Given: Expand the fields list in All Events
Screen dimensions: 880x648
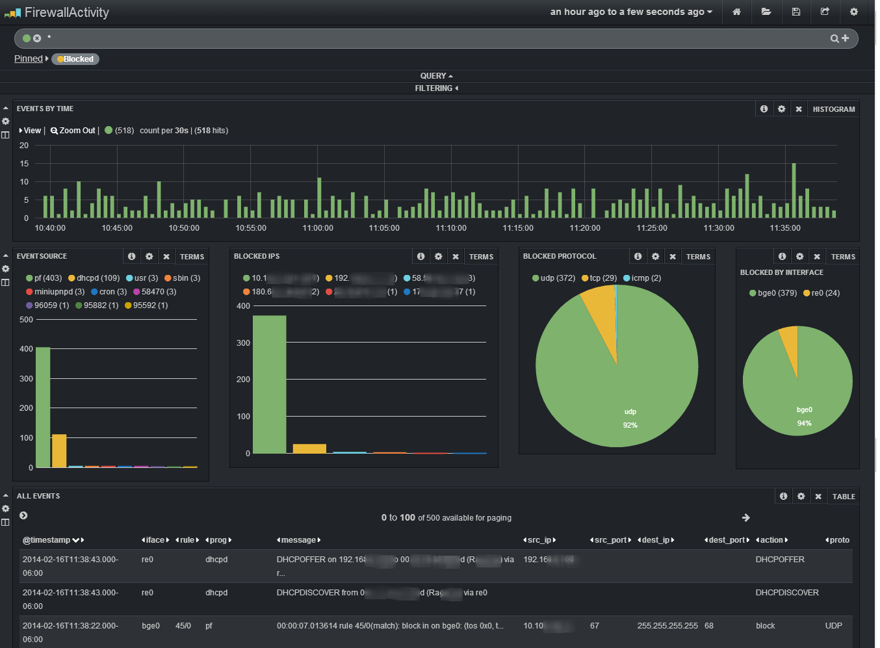Looking at the screenshot, I should click(23, 515).
